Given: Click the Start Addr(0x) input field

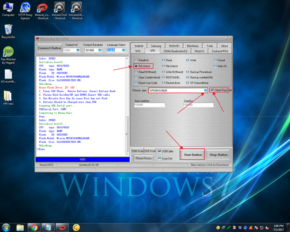Looking at the screenshot, I should (150, 105).
